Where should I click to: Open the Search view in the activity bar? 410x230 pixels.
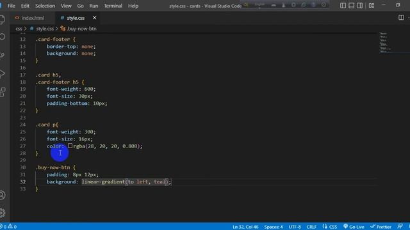3,37
